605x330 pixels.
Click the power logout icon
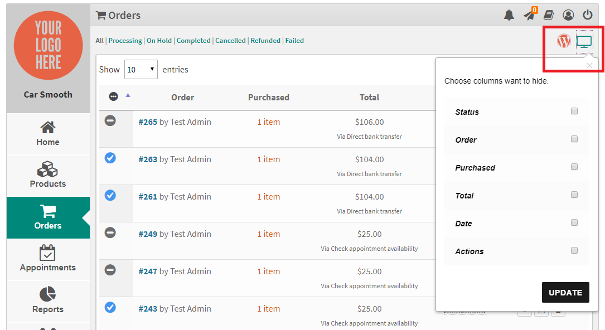[588, 15]
